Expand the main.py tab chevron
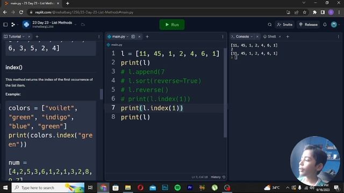The width and height of the screenshot is (344, 193). [127, 36]
